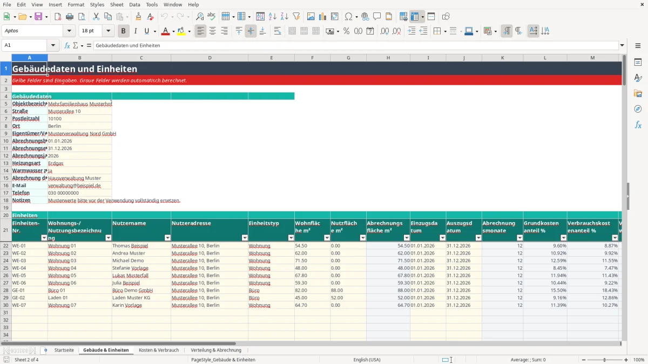Viewport: 648px width, 364px height.
Task: Click the Sort Descending icon
Action: 284,17
